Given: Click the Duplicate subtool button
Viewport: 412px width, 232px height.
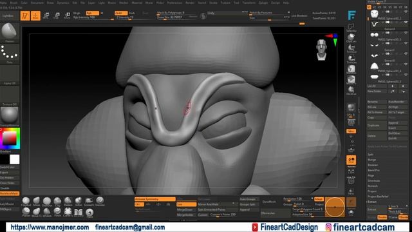Looking at the screenshot, I should pyautogui.click(x=377, y=126).
